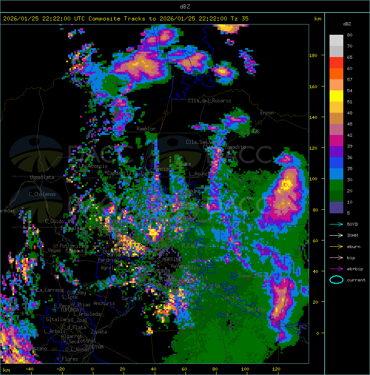The height and width of the screenshot is (375, 370).
Task: Click the cyan 'current' ellipse symbol
Action: (x=336, y=280)
